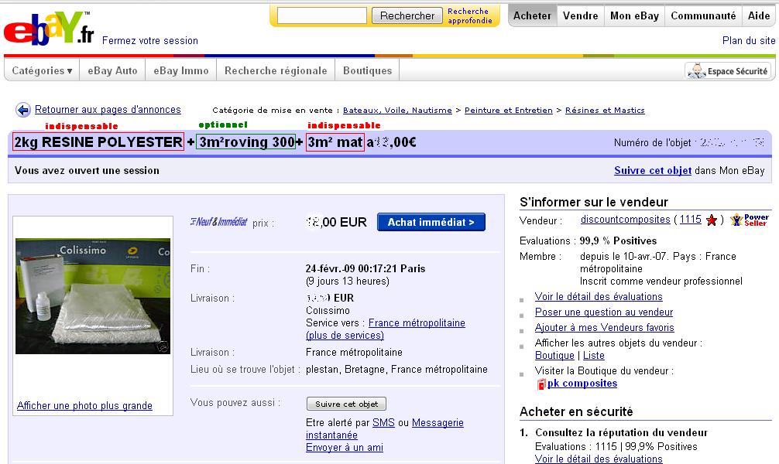The height and width of the screenshot is (464, 779).
Task: Click the red star feedback icon
Action: point(712,220)
